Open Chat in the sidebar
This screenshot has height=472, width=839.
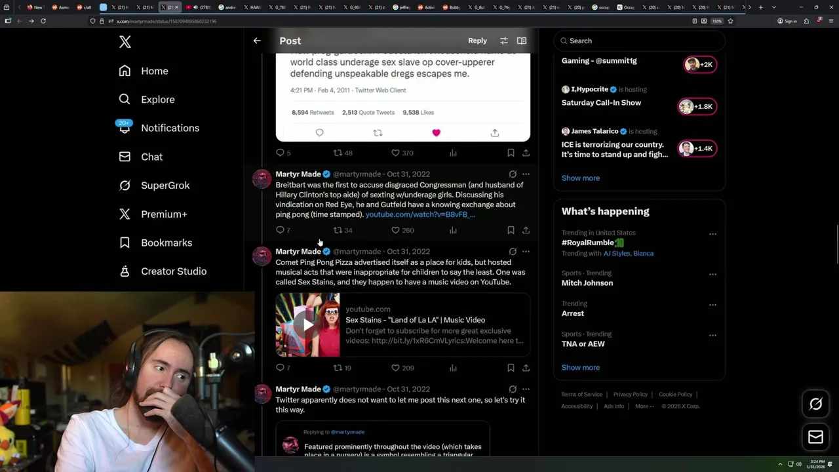click(x=140, y=157)
